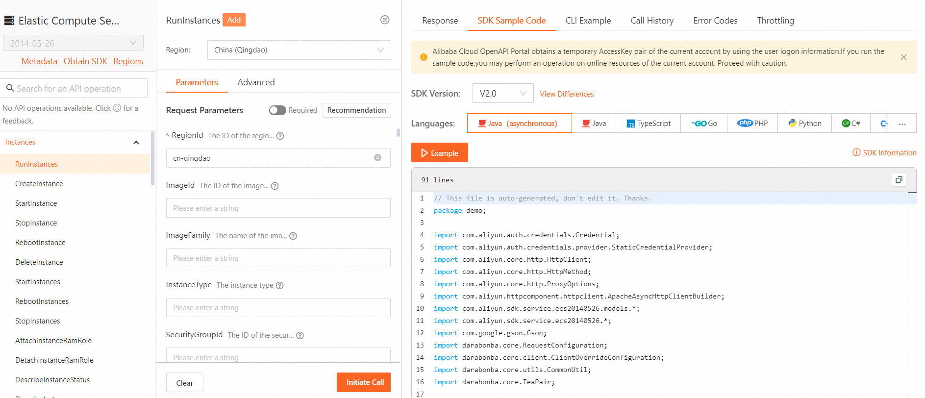
Task: Select C++ language icon
Action: pos(883,124)
